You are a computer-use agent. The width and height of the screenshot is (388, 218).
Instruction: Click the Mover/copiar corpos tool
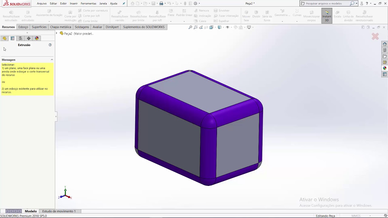coord(312,16)
